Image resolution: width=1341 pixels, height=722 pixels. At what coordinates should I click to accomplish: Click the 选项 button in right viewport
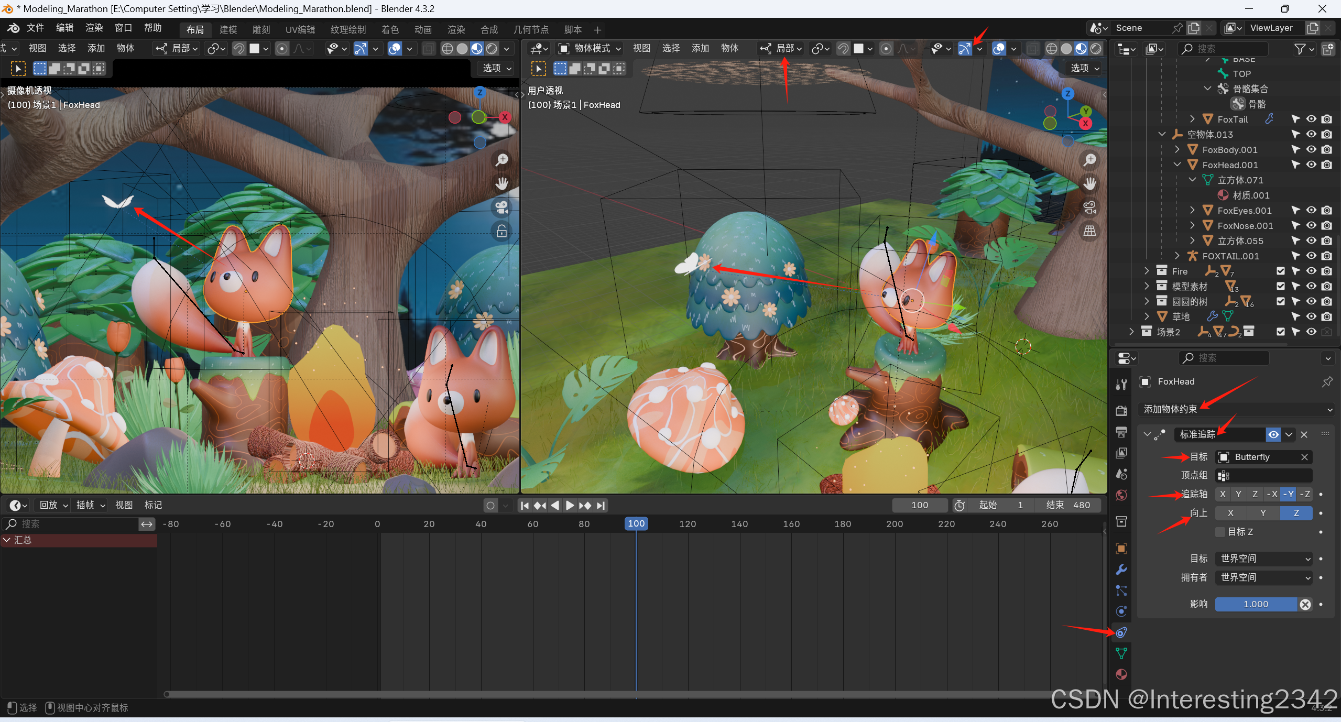[x=1084, y=68]
